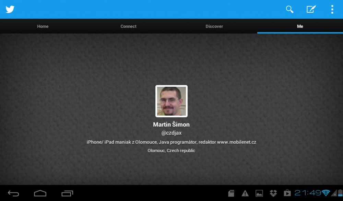
Task: Compose a new tweet
Action: tap(311, 9)
